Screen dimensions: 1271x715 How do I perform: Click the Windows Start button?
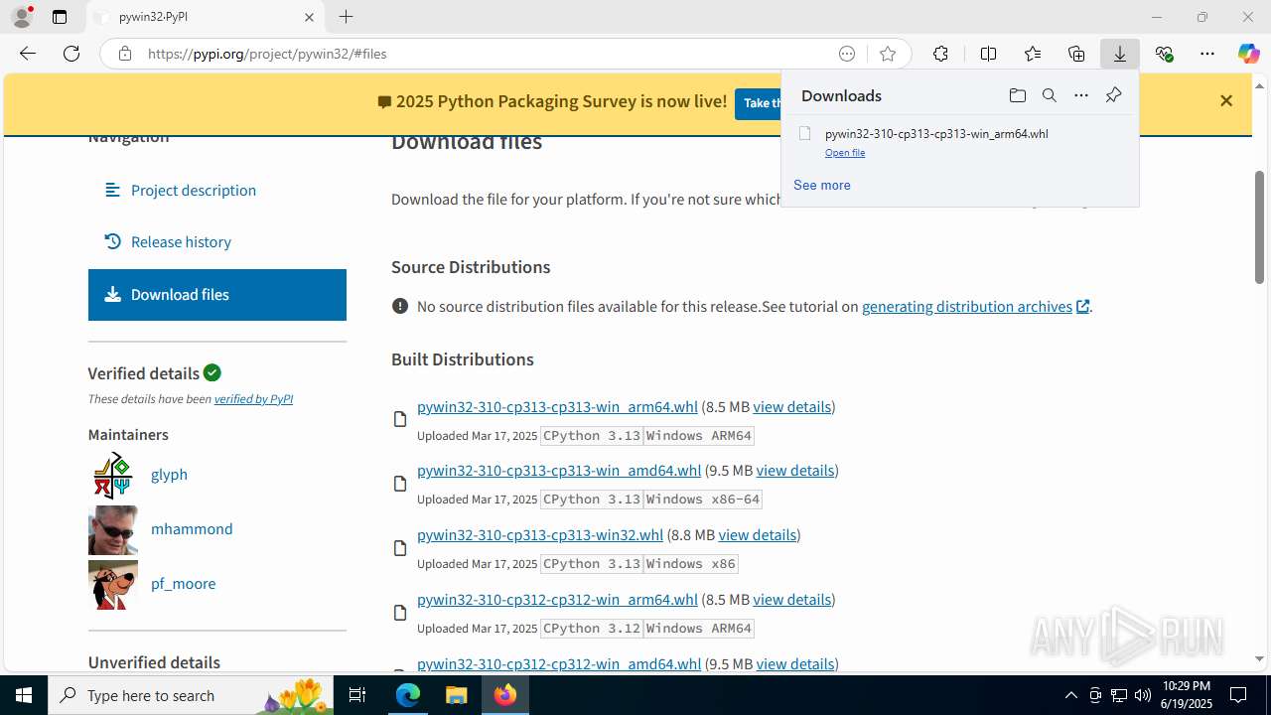(x=24, y=695)
